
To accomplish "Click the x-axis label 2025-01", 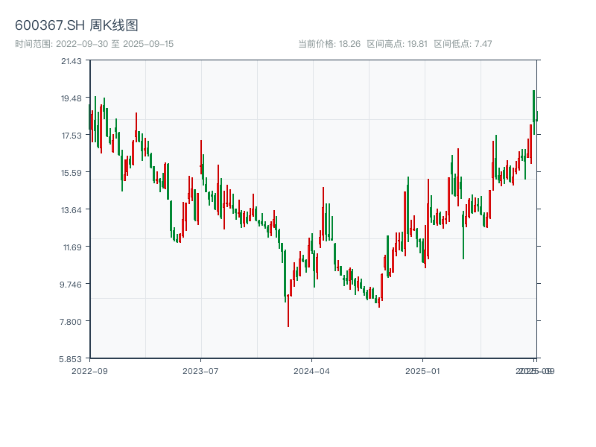I will pos(422,371).
